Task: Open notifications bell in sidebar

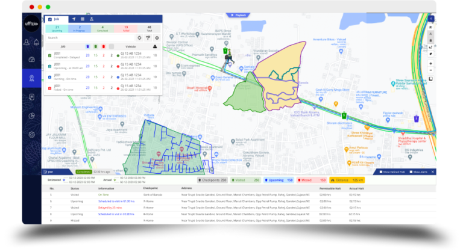Action: pyautogui.click(x=36, y=43)
